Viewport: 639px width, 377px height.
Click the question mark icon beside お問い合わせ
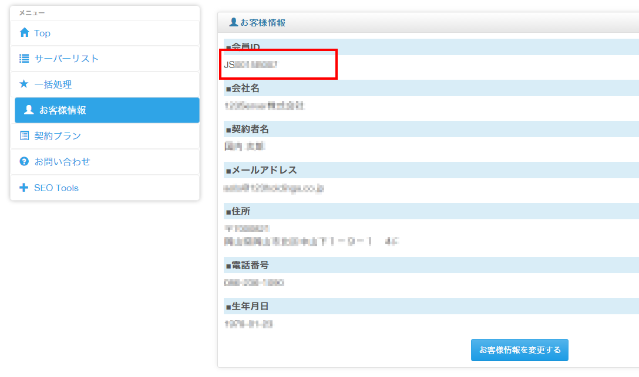(24, 161)
